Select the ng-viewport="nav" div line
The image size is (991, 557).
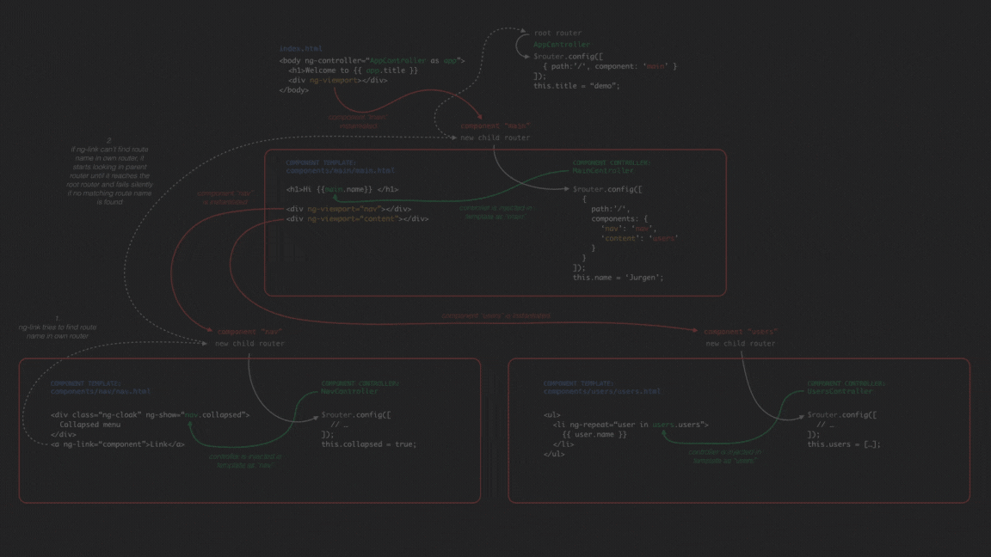point(348,208)
